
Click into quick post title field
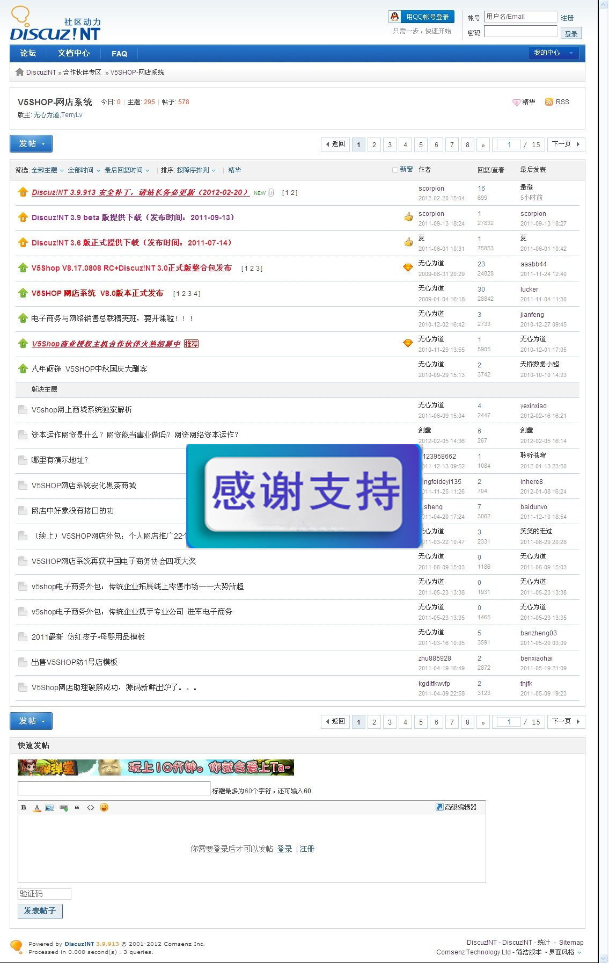click(114, 788)
